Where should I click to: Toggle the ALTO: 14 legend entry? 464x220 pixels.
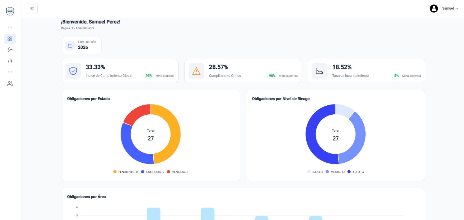coord(356,172)
